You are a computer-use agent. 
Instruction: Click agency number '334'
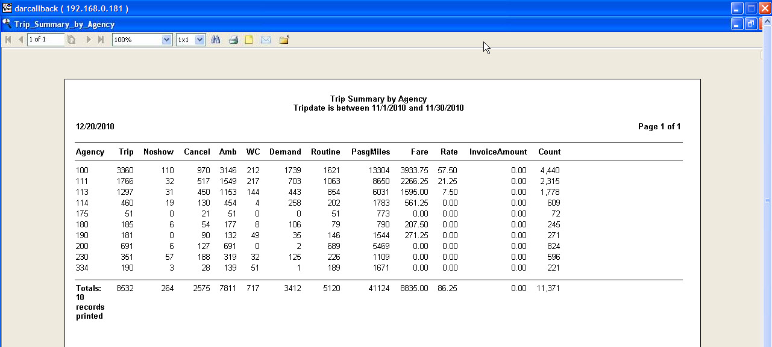point(82,268)
